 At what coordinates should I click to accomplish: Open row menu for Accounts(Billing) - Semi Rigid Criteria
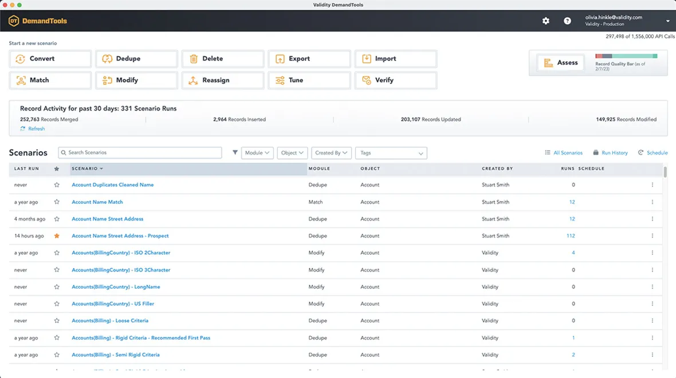click(653, 355)
